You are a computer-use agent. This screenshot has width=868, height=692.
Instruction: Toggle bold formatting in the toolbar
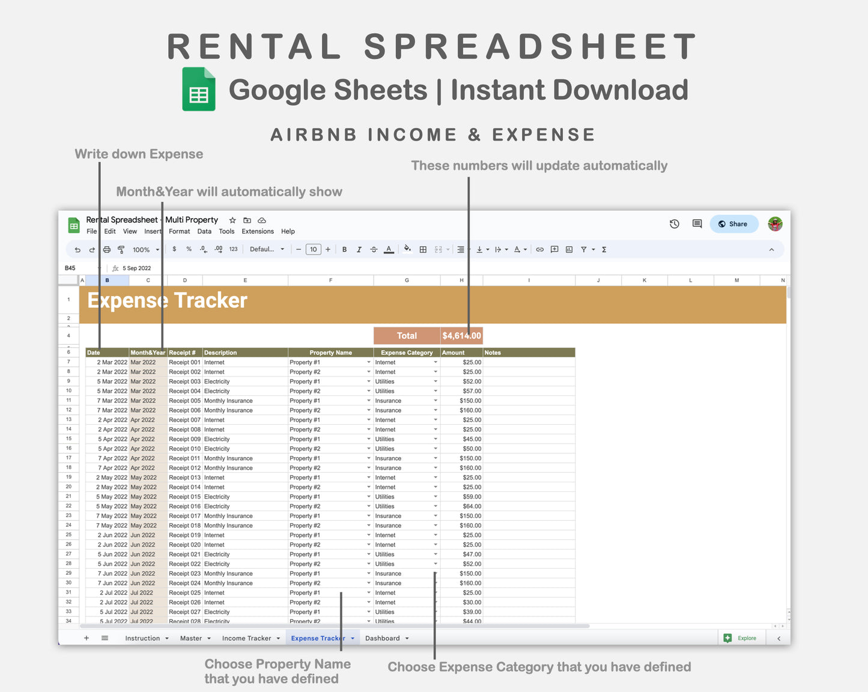pos(344,249)
